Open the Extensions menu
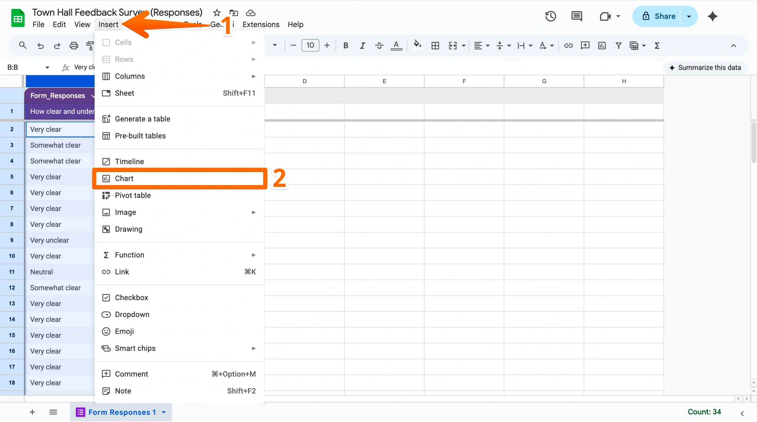The width and height of the screenshot is (757, 422). tap(261, 25)
